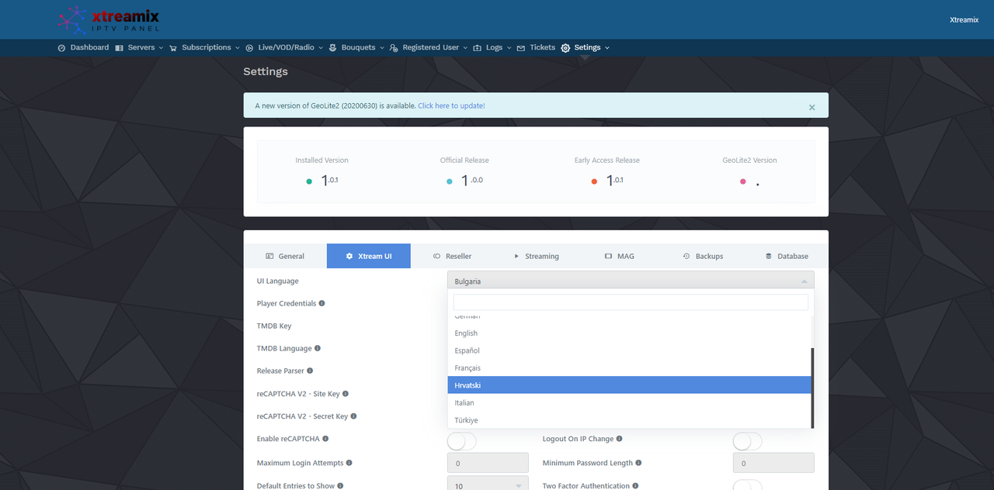Choose Español from the language list
Viewport: 994px width, 490px height.
pyautogui.click(x=630, y=350)
